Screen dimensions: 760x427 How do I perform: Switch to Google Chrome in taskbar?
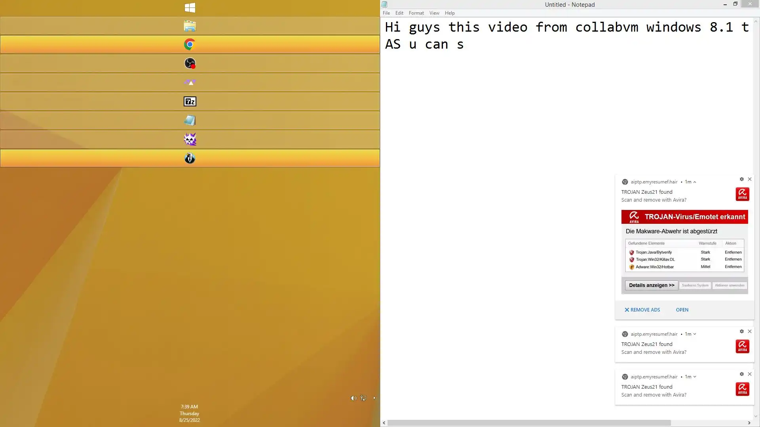pyautogui.click(x=190, y=44)
